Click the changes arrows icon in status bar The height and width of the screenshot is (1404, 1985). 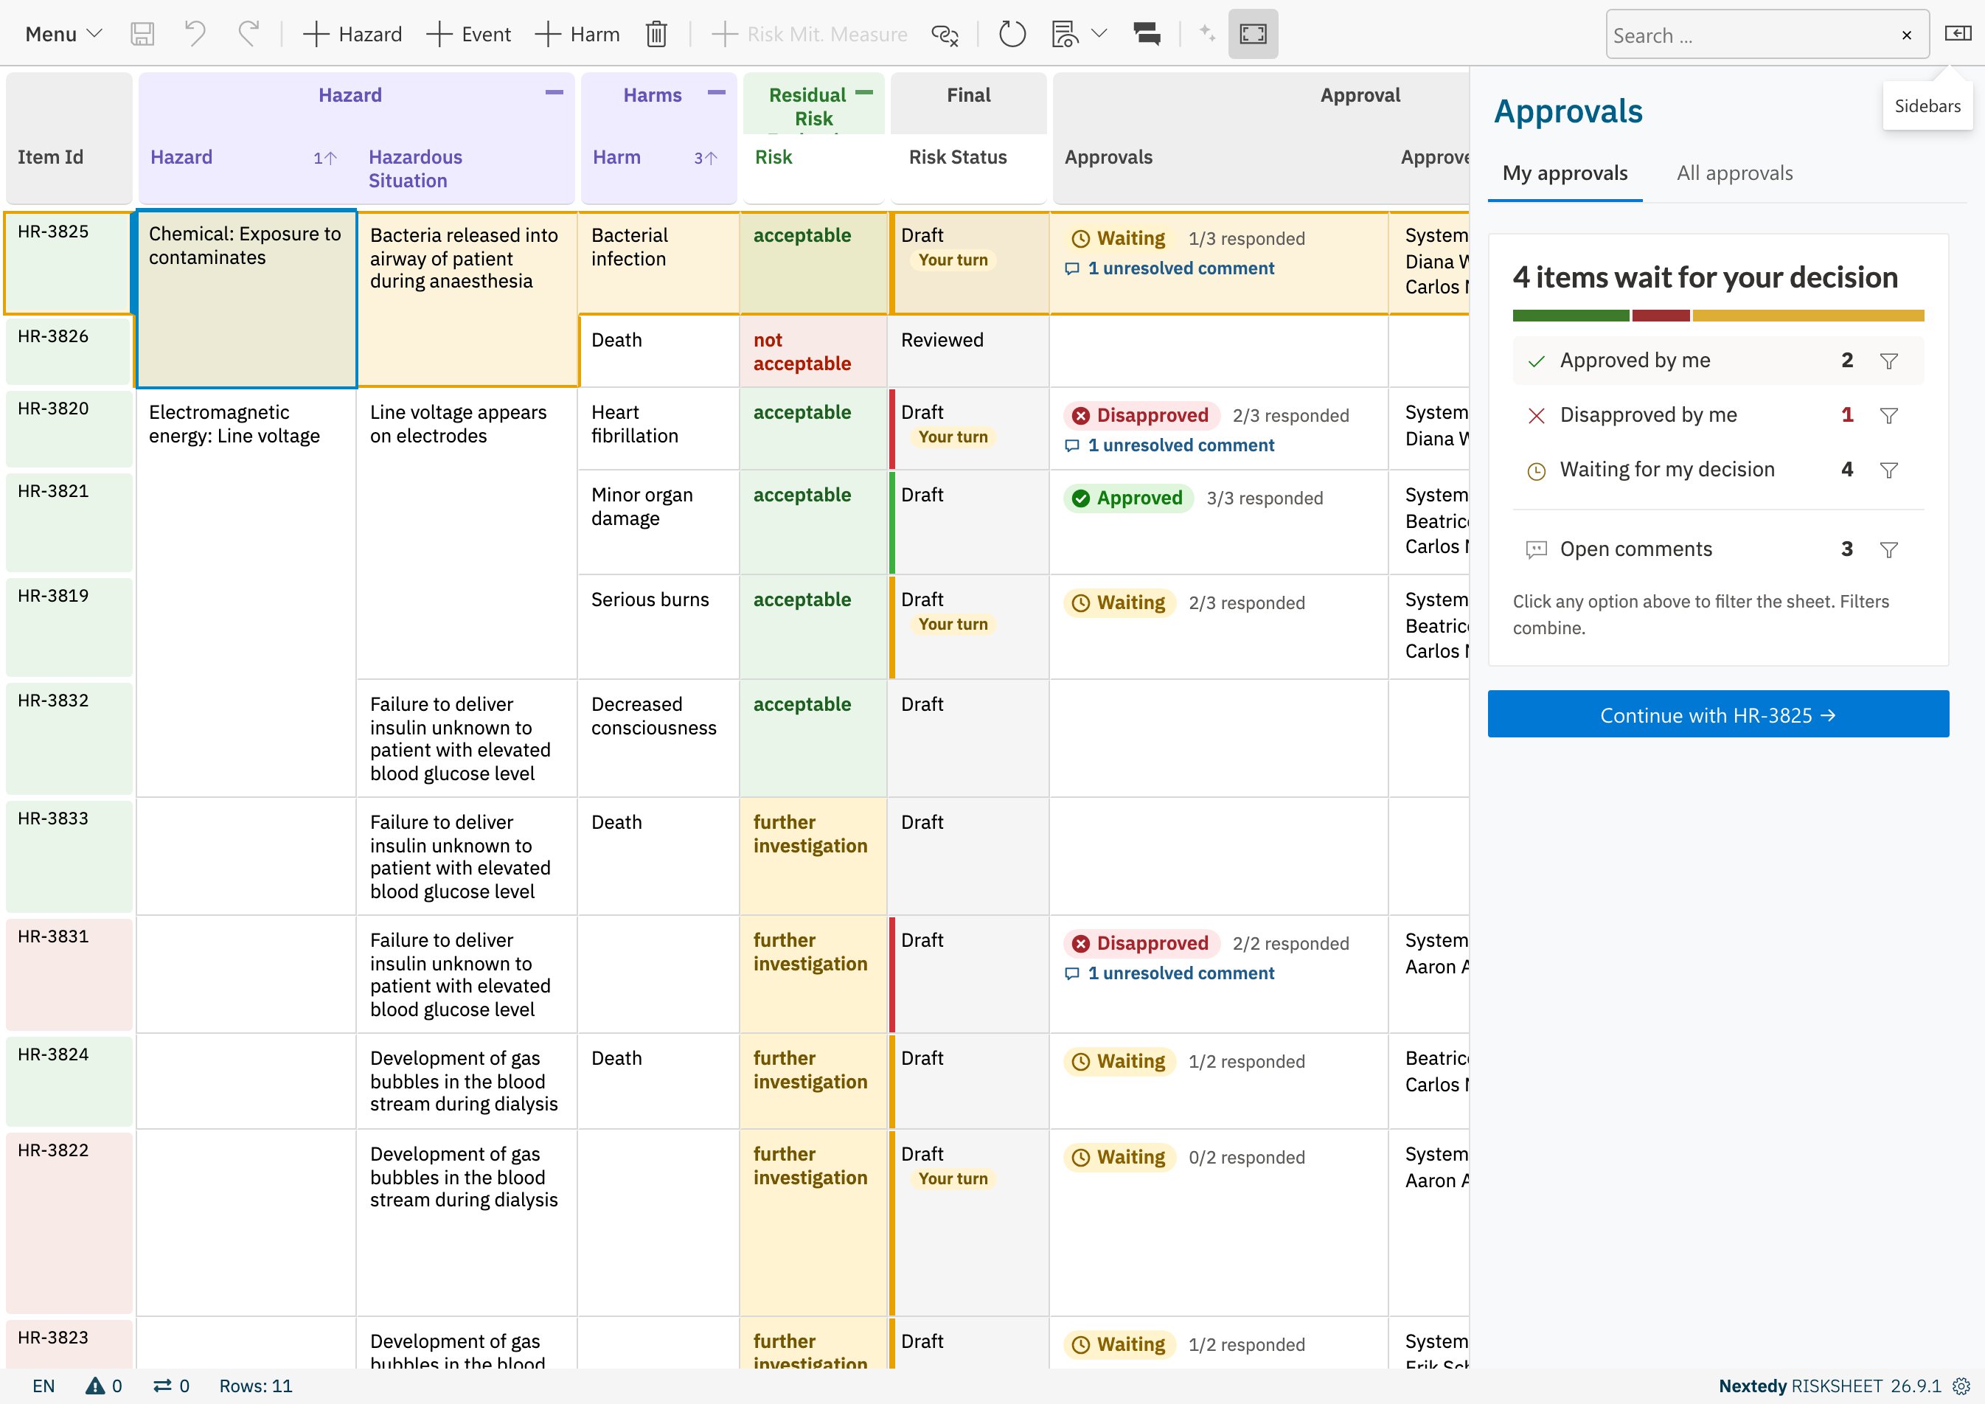(x=161, y=1386)
